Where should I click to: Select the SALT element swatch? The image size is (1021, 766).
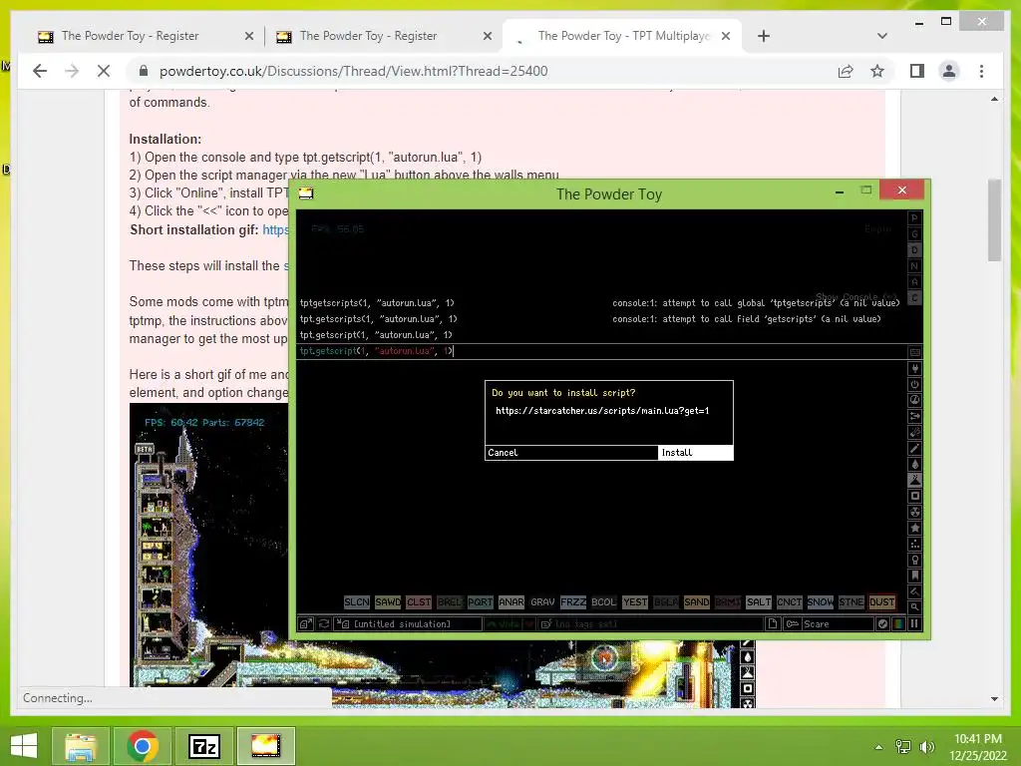coord(758,602)
